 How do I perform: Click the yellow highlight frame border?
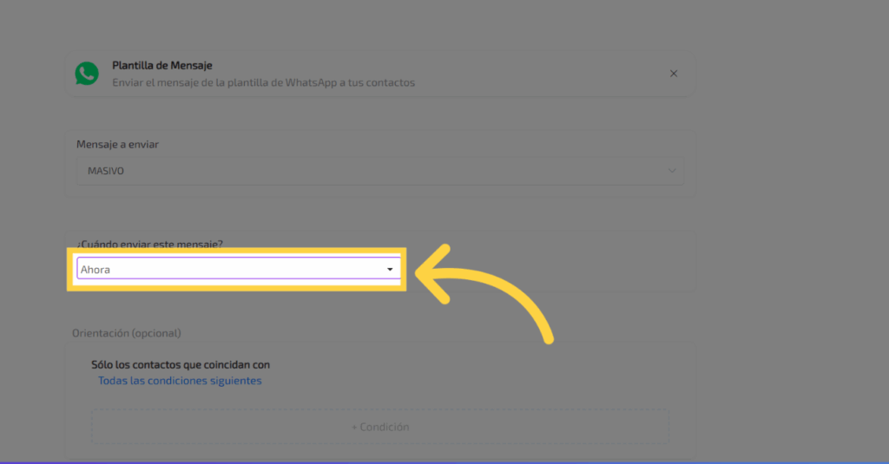(236, 251)
